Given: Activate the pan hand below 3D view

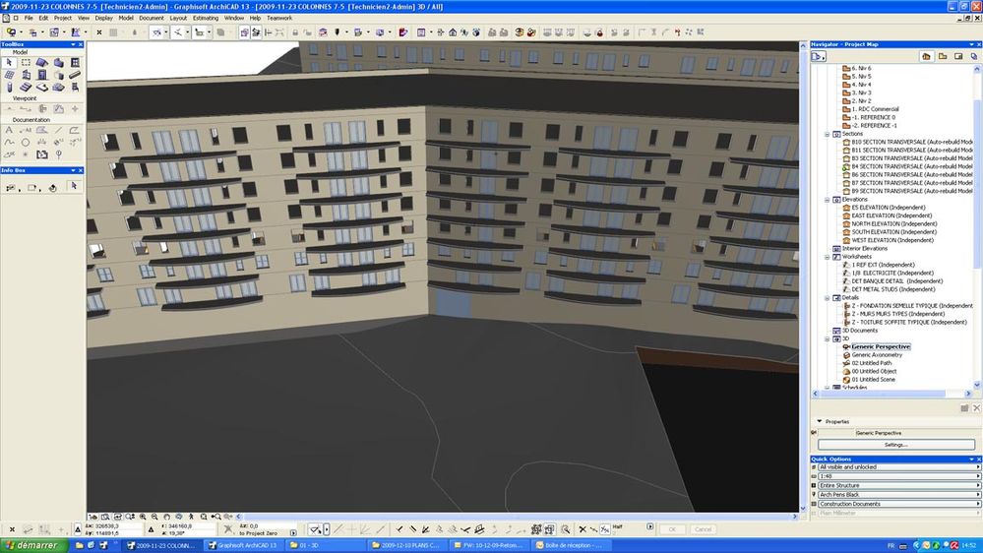Looking at the screenshot, I should [x=166, y=517].
